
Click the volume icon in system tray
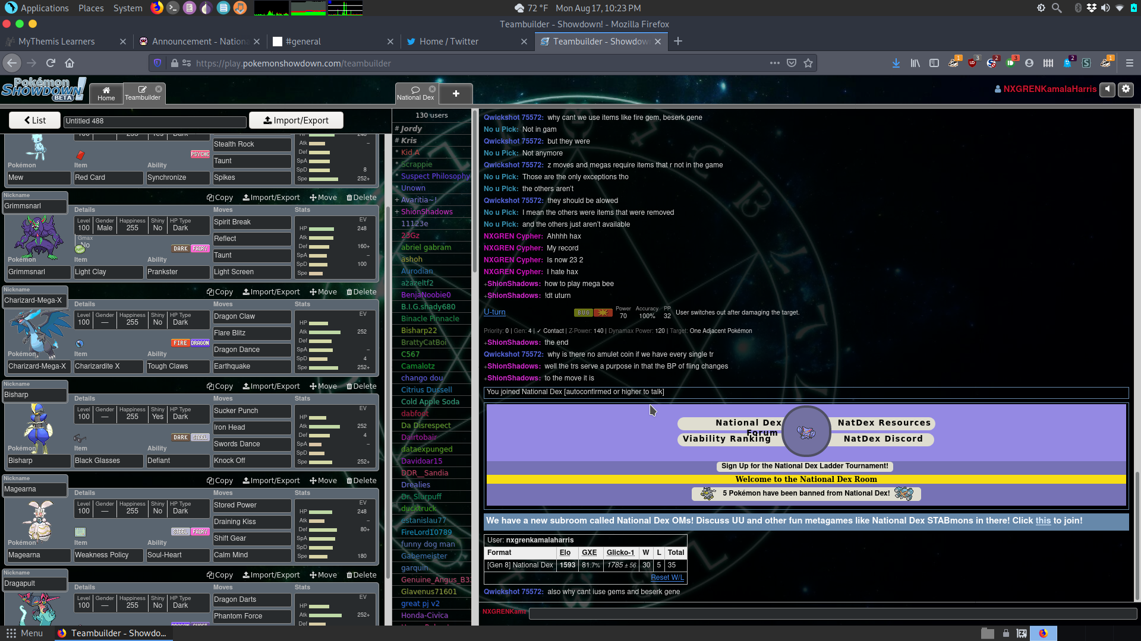[1105, 8]
